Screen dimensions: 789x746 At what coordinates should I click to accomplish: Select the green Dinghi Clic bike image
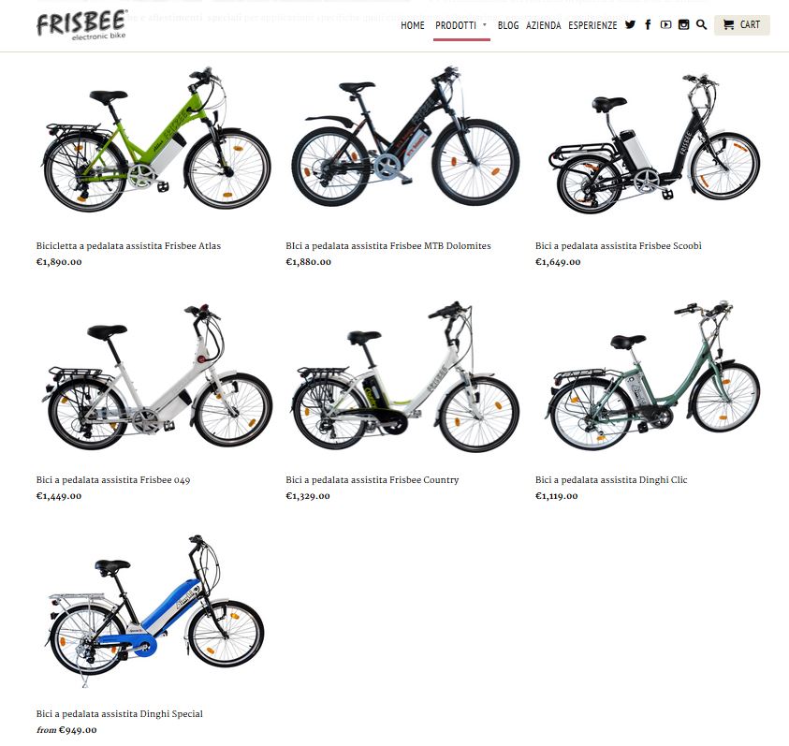pos(653,375)
